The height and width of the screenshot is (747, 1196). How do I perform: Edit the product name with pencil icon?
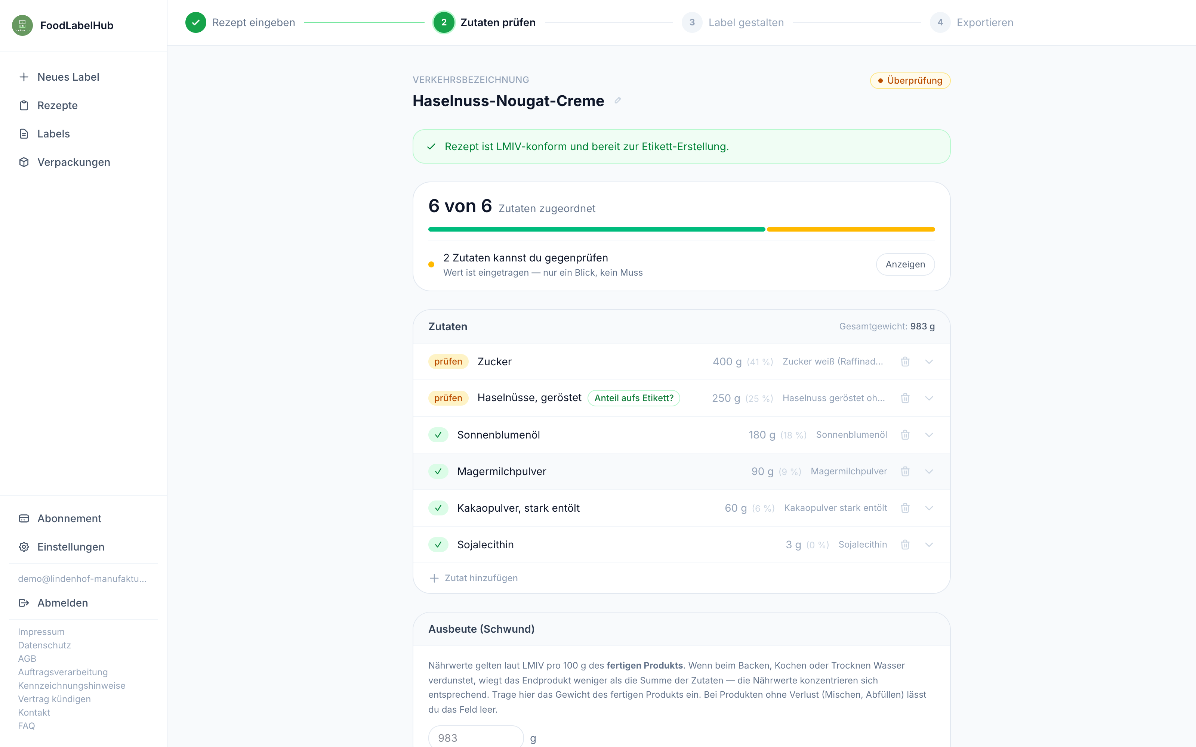tap(617, 101)
